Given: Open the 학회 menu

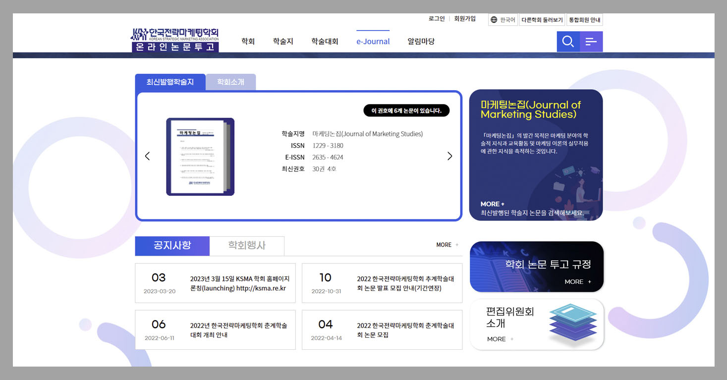Looking at the screenshot, I should click(248, 42).
